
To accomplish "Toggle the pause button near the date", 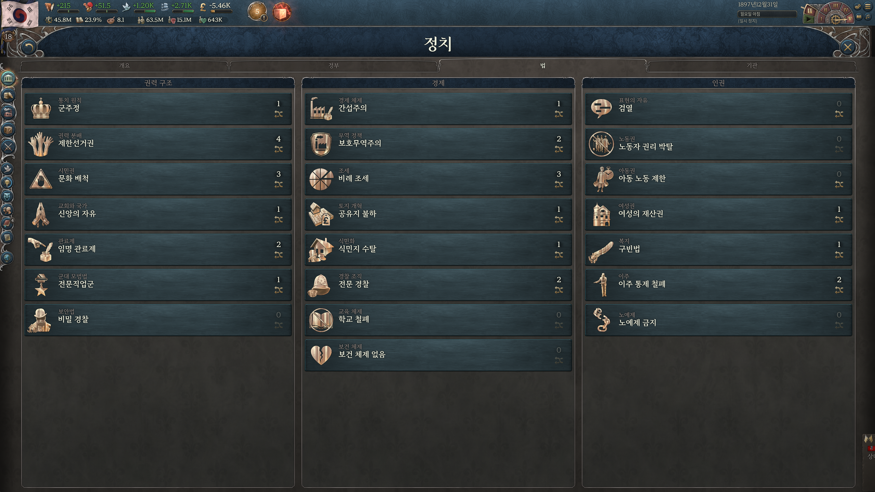I will click(x=809, y=11).
